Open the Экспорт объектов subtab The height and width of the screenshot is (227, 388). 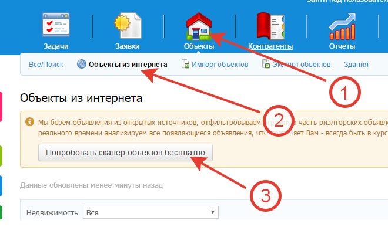pos(302,65)
